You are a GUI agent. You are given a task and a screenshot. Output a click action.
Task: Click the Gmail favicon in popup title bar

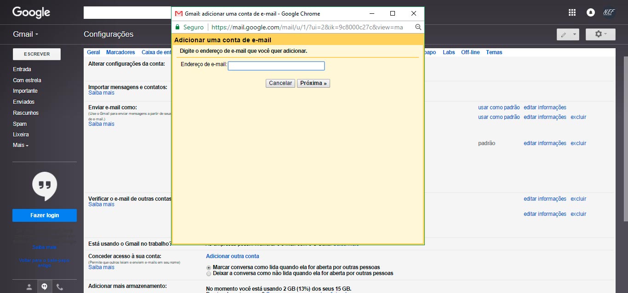(179, 14)
